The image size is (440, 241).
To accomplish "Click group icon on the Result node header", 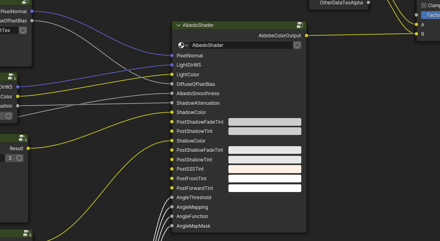I will 23,139.
